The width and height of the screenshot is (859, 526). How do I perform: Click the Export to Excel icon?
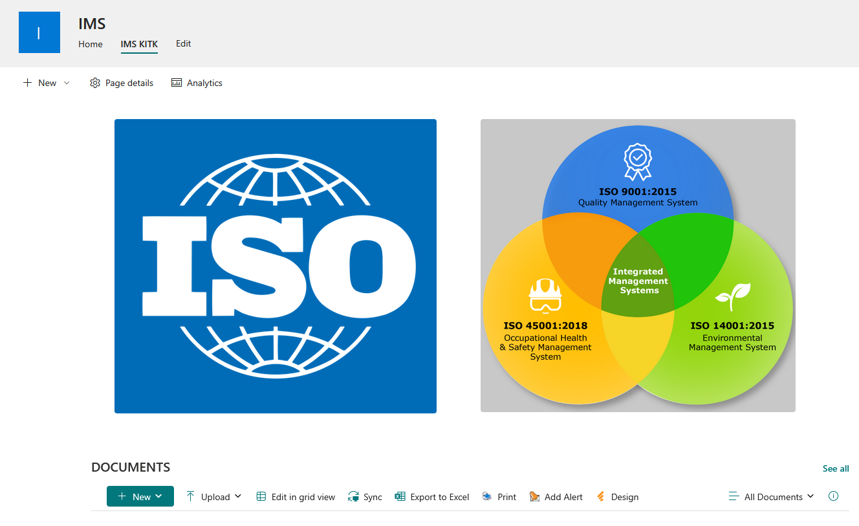(400, 497)
